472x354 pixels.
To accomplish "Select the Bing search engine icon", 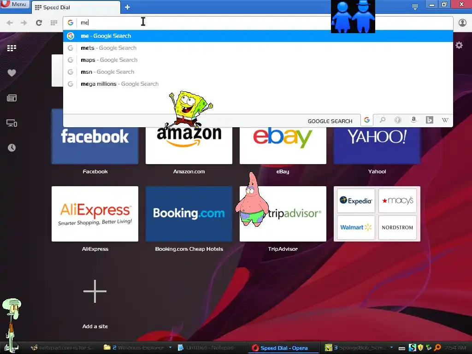I will pos(430,120).
